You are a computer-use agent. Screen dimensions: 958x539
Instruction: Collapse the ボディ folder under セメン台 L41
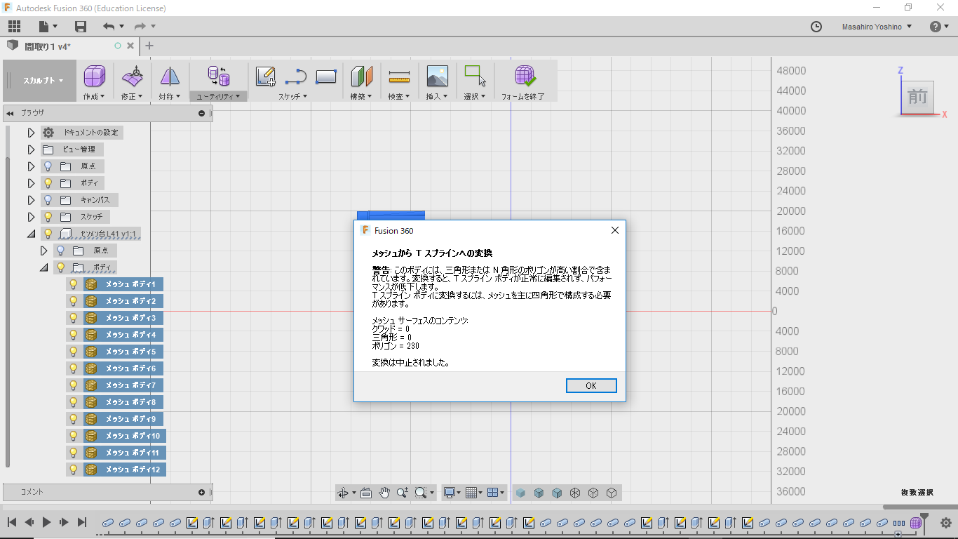coord(43,267)
